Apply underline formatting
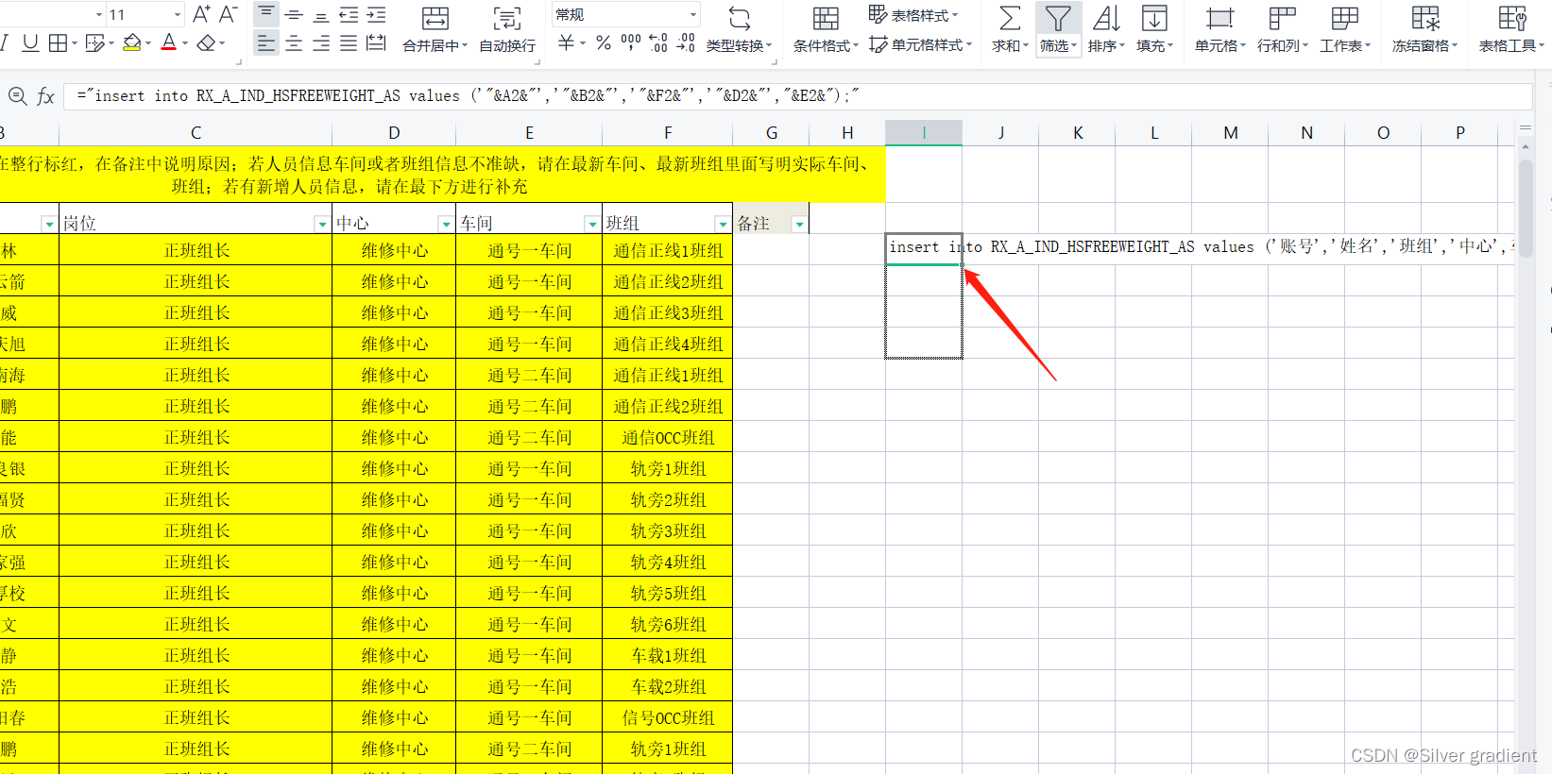The width and height of the screenshot is (1552, 774). (x=30, y=42)
